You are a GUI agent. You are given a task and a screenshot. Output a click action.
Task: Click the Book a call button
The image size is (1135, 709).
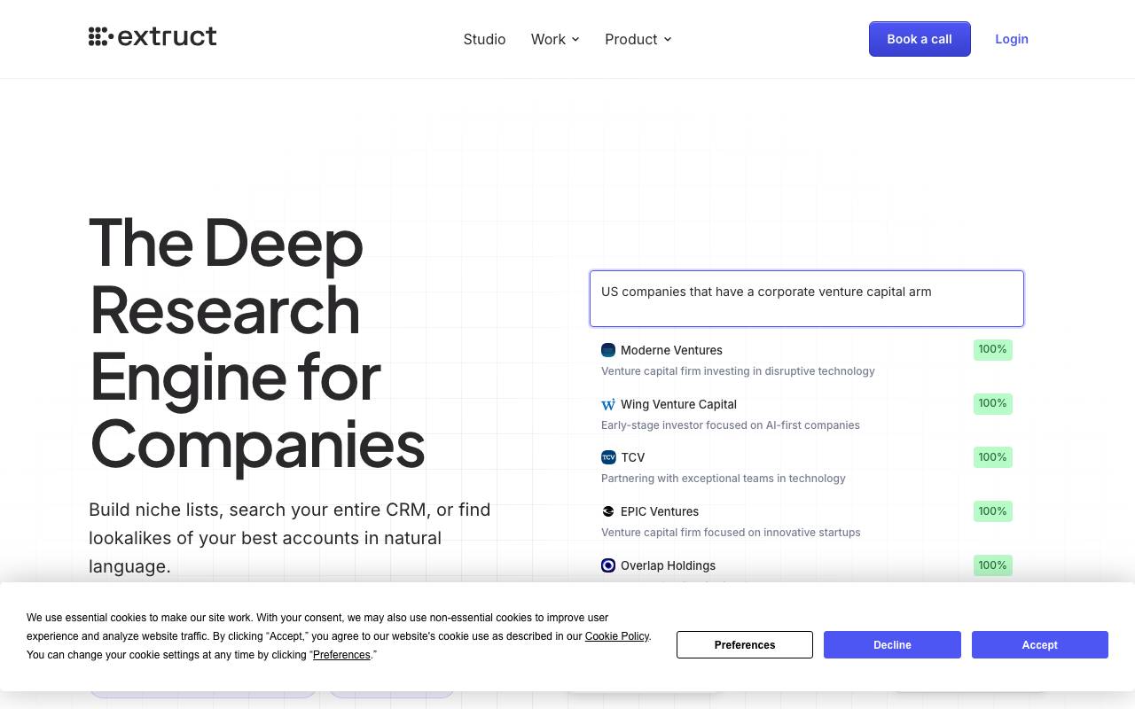tap(920, 39)
